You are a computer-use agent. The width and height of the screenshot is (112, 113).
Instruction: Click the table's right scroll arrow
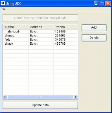76,97
